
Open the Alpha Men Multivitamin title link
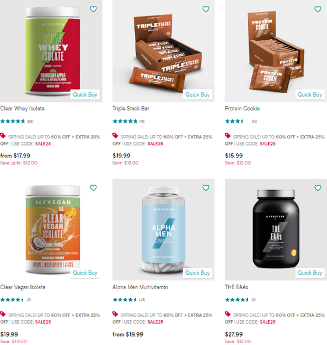point(140,287)
